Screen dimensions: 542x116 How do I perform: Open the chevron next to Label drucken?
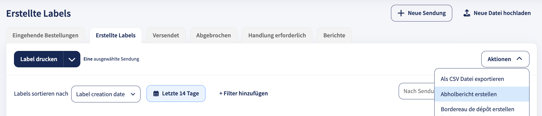pyautogui.click(x=72, y=59)
